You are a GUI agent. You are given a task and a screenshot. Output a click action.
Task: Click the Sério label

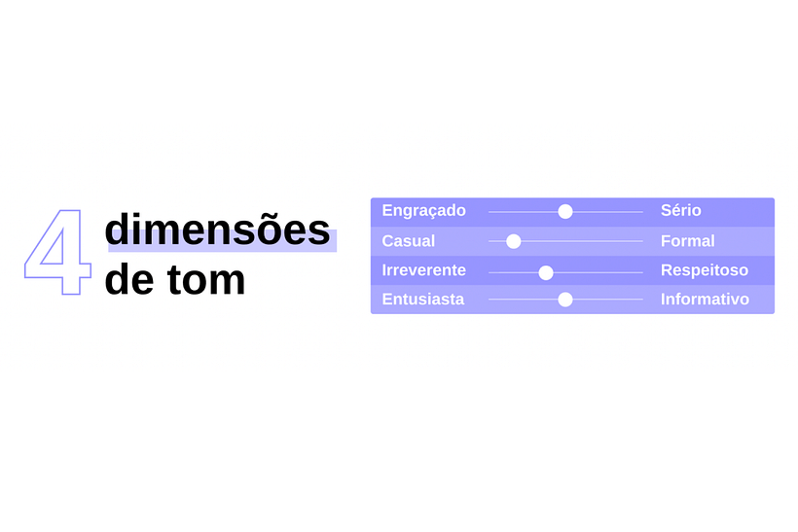pyautogui.click(x=680, y=210)
